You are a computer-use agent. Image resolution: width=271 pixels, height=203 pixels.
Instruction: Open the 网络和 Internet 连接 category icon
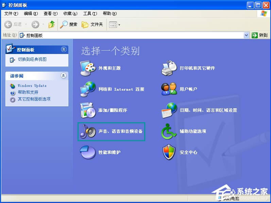coord(88,89)
